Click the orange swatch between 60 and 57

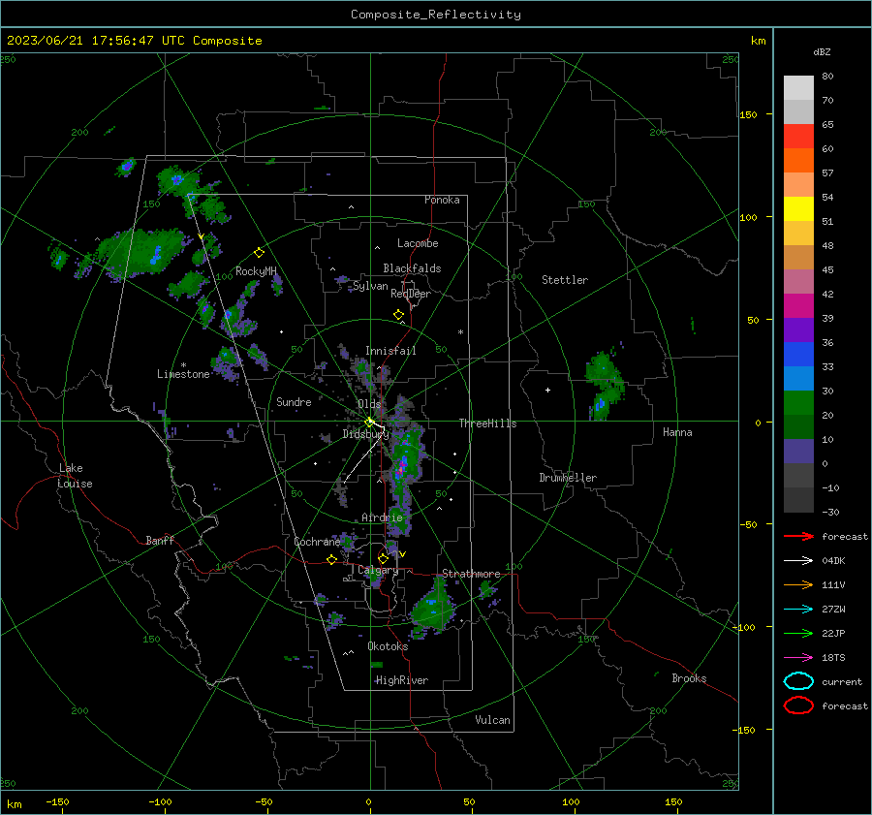click(x=798, y=161)
